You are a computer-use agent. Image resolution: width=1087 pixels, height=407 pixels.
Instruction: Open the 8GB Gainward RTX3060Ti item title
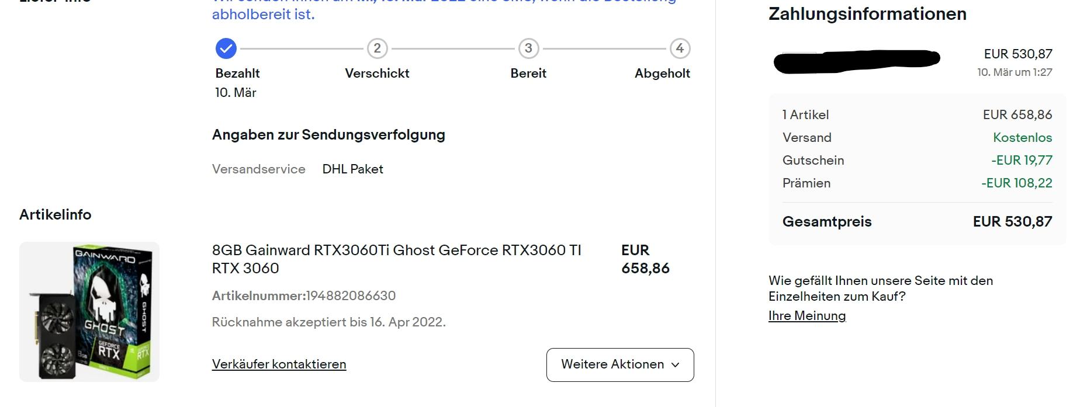396,259
